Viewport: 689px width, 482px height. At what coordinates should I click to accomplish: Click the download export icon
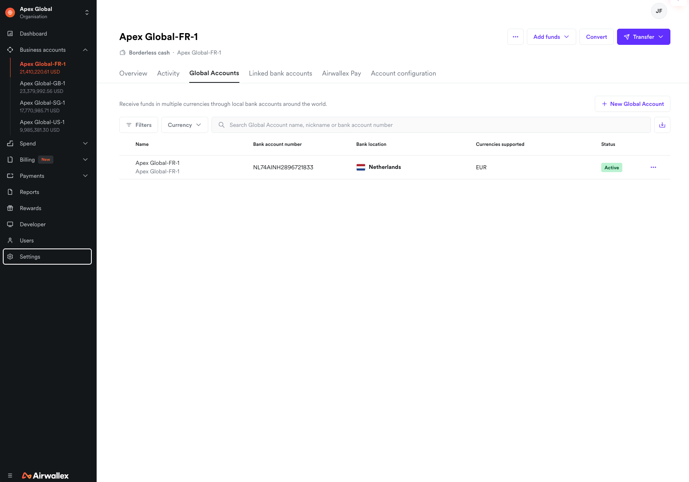pyautogui.click(x=662, y=125)
